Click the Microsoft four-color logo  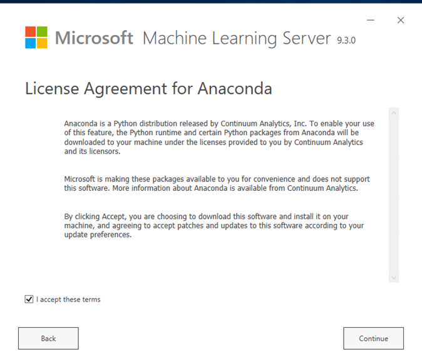coord(36,38)
